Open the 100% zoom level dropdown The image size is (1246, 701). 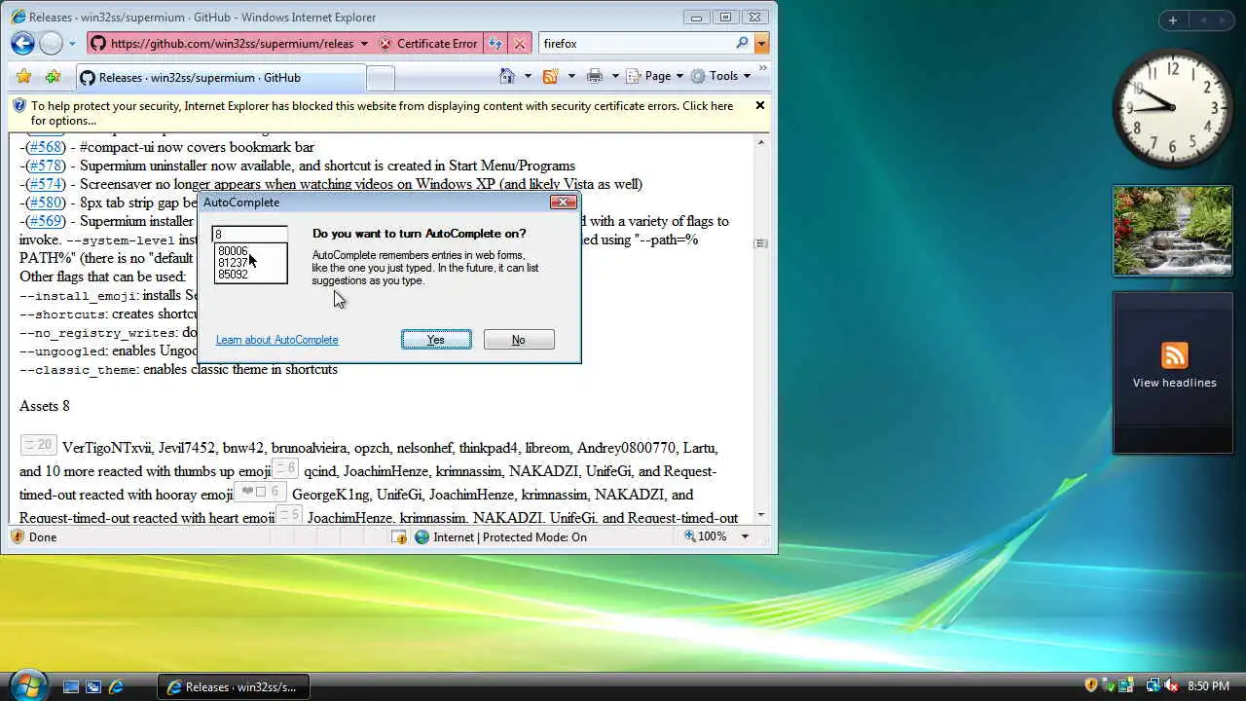coord(746,536)
